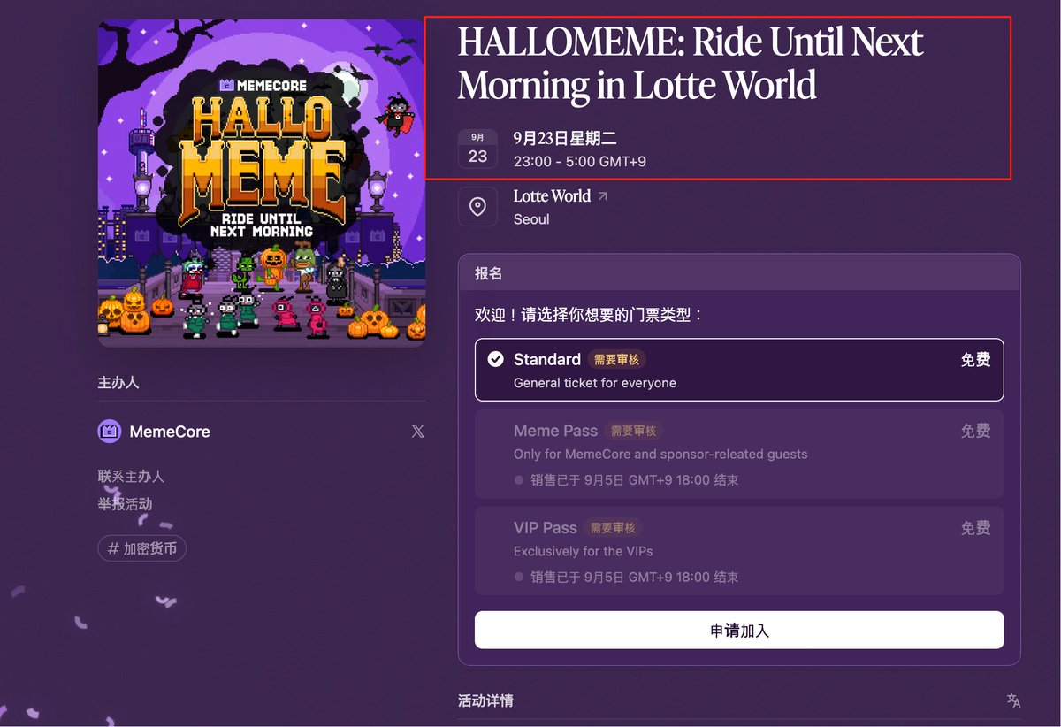Open the arrow link next to Lotte World
This screenshot has width=1061, height=727.
point(603,195)
